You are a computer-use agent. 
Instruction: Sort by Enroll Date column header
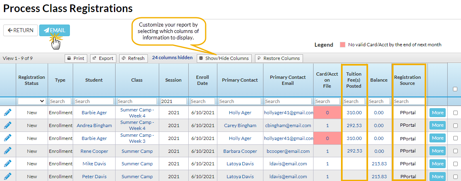(x=202, y=80)
